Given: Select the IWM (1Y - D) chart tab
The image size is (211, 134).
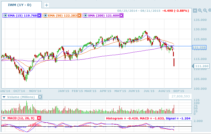Looking at the screenshot, I should [21, 5].
